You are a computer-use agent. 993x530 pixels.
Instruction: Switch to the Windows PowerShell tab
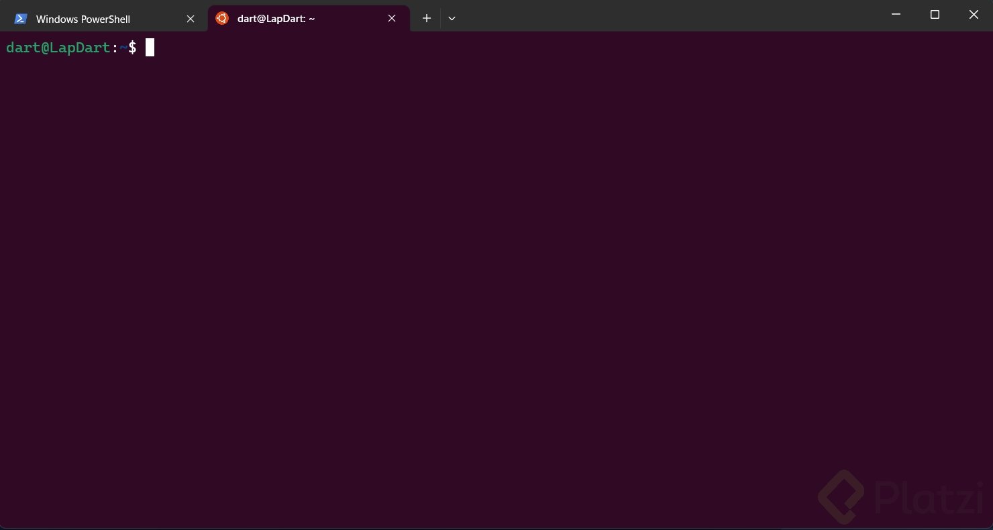coord(84,19)
